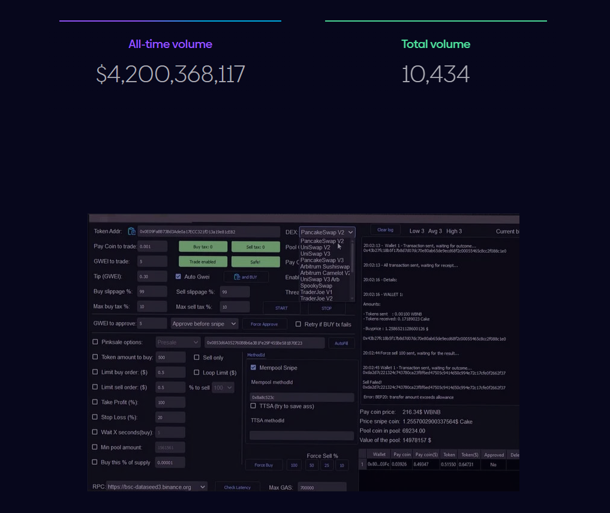Force sell 10 percent

point(341,465)
